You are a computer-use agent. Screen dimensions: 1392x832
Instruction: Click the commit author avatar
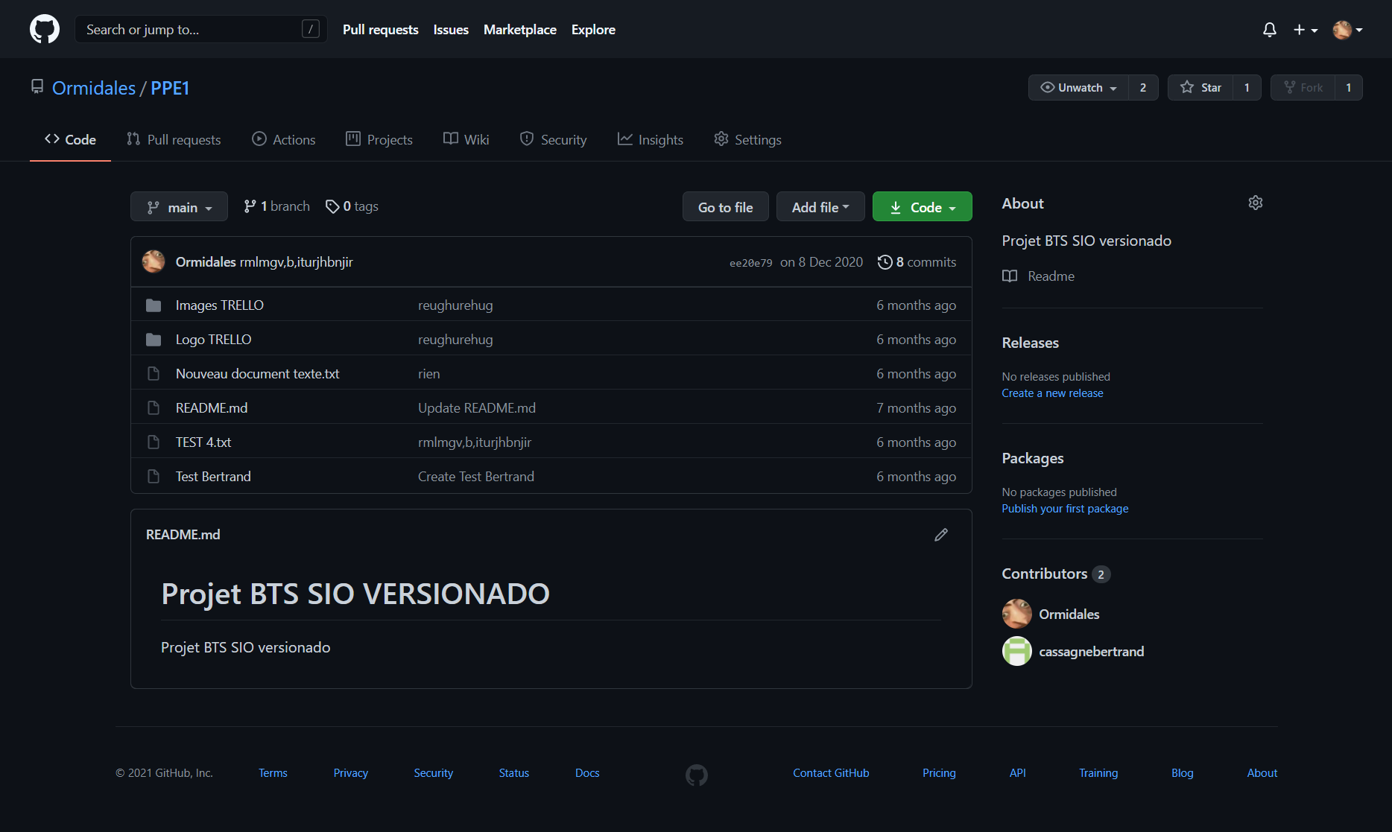coord(154,261)
